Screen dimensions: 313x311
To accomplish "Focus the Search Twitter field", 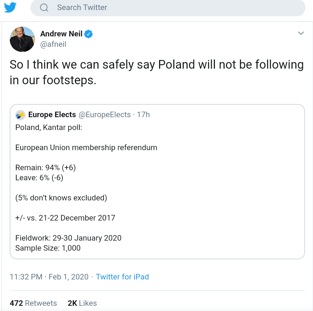I will coord(168,8).
